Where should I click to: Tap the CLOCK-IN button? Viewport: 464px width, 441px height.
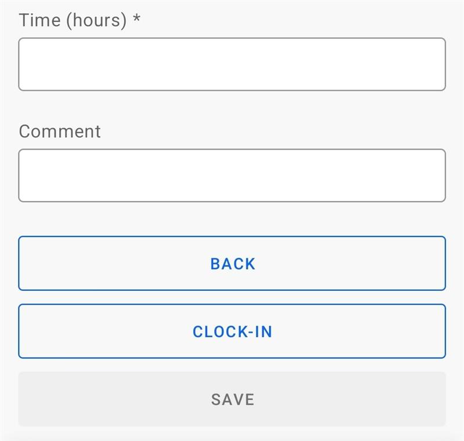pos(232,331)
